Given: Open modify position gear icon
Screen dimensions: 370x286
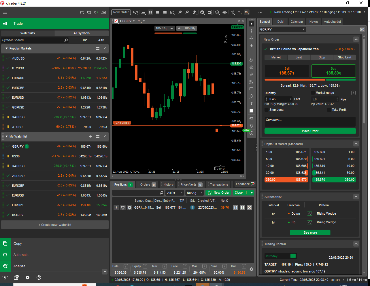Looking at the screenshot, I should (129, 207).
